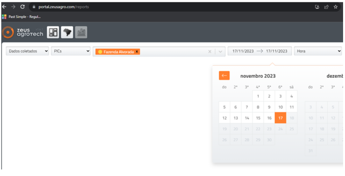This screenshot has height=176, width=345.
Task: Bookmark this page with the star icon
Action: (x=335, y=7)
